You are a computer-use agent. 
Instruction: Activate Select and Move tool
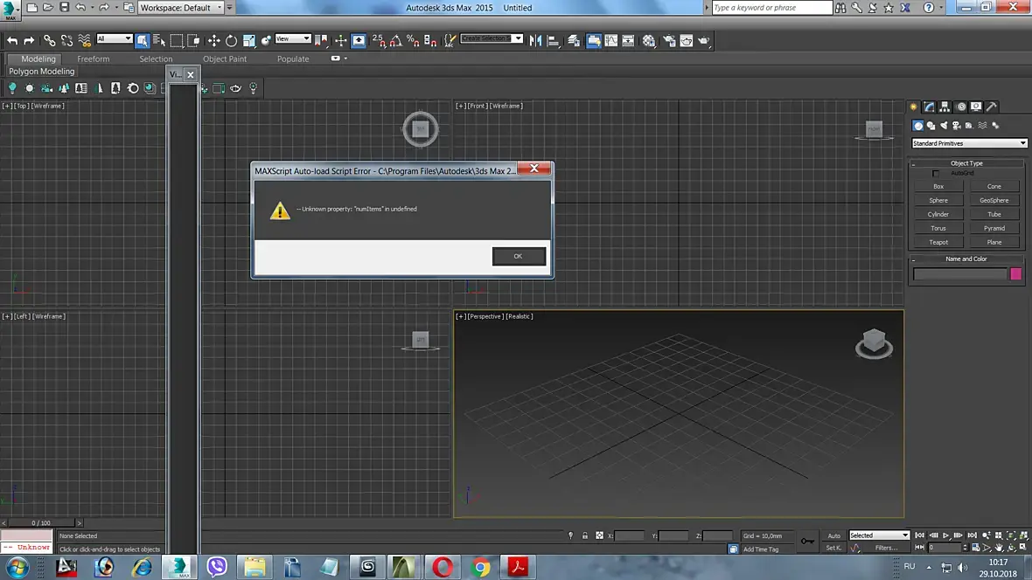click(214, 41)
